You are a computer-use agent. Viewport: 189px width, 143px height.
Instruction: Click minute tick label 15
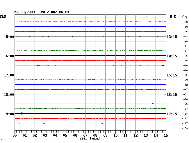166,135
